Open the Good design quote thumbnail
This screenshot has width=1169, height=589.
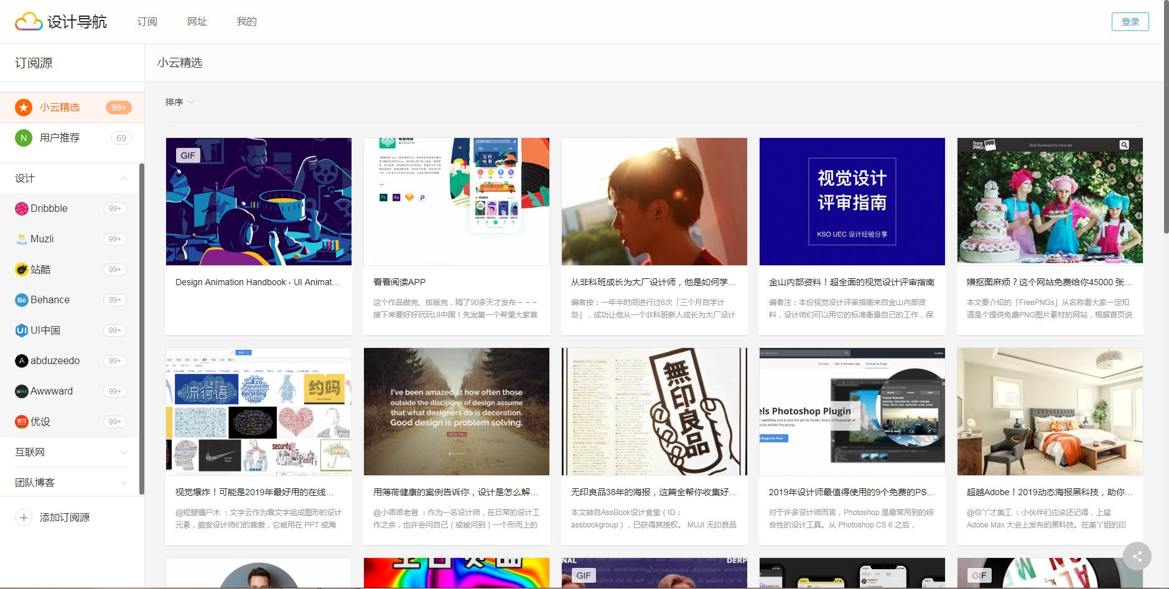click(x=457, y=411)
